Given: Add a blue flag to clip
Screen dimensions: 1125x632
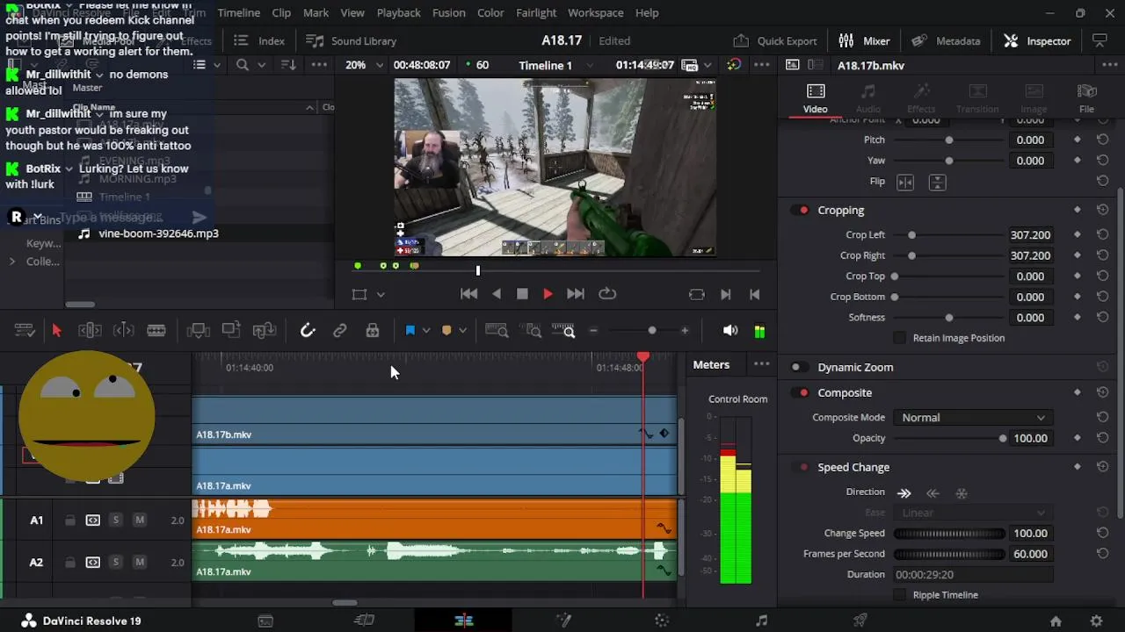Looking at the screenshot, I should point(410,331).
